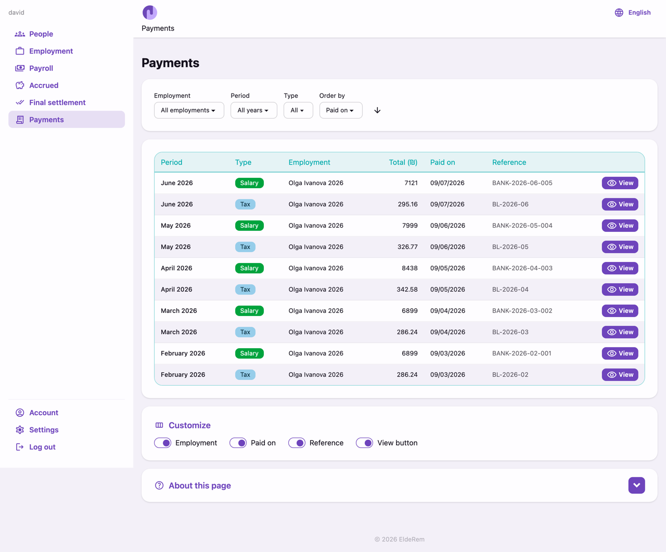Open the Type filter All dropdown
666x552 pixels.
click(x=298, y=110)
